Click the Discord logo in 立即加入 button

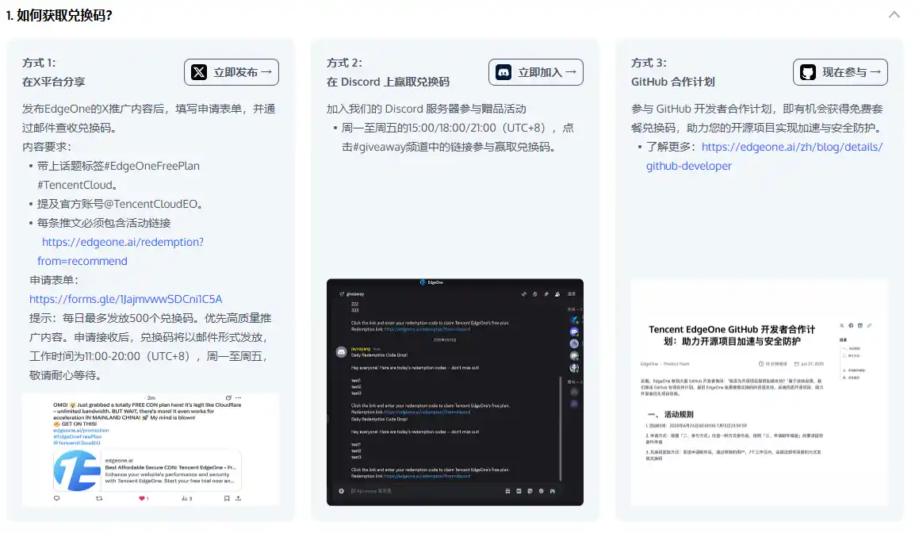pyautogui.click(x=503, y=72)
